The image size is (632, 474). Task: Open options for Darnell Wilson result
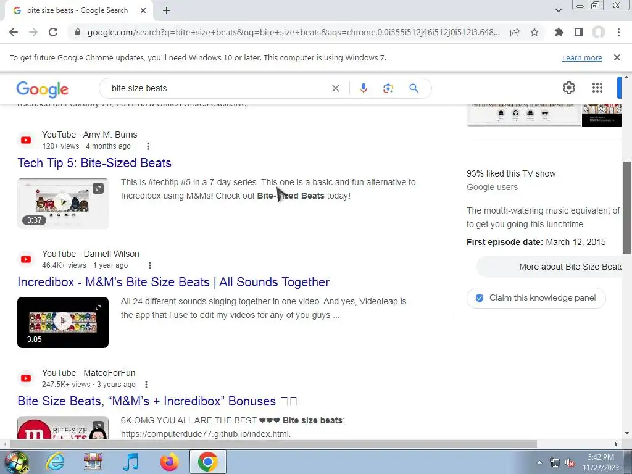click(150, 265)
